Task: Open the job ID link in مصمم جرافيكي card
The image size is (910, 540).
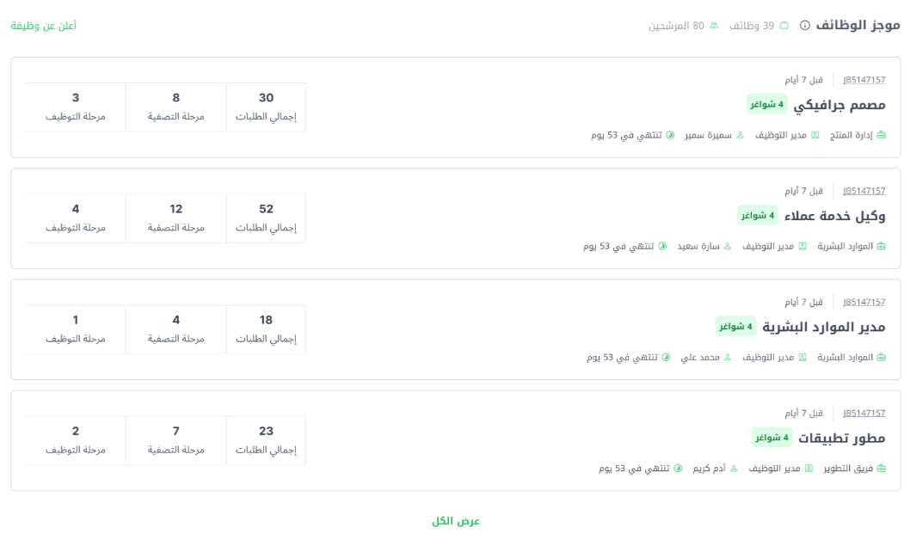Action: point(864,80)
